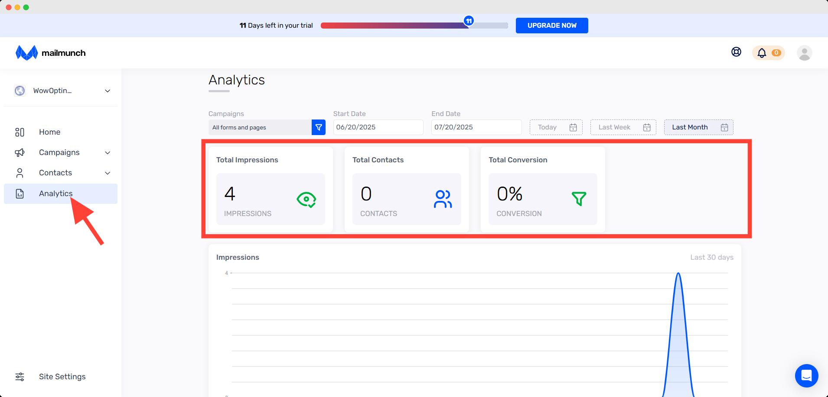Click the Home grid icon in sidebar
Viewport: 828px width, 397px height.
click(x=20, y=132)
